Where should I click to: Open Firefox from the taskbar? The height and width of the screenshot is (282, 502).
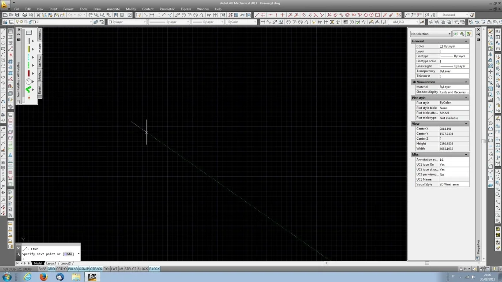pyautogui.click(x=44, y=277)
